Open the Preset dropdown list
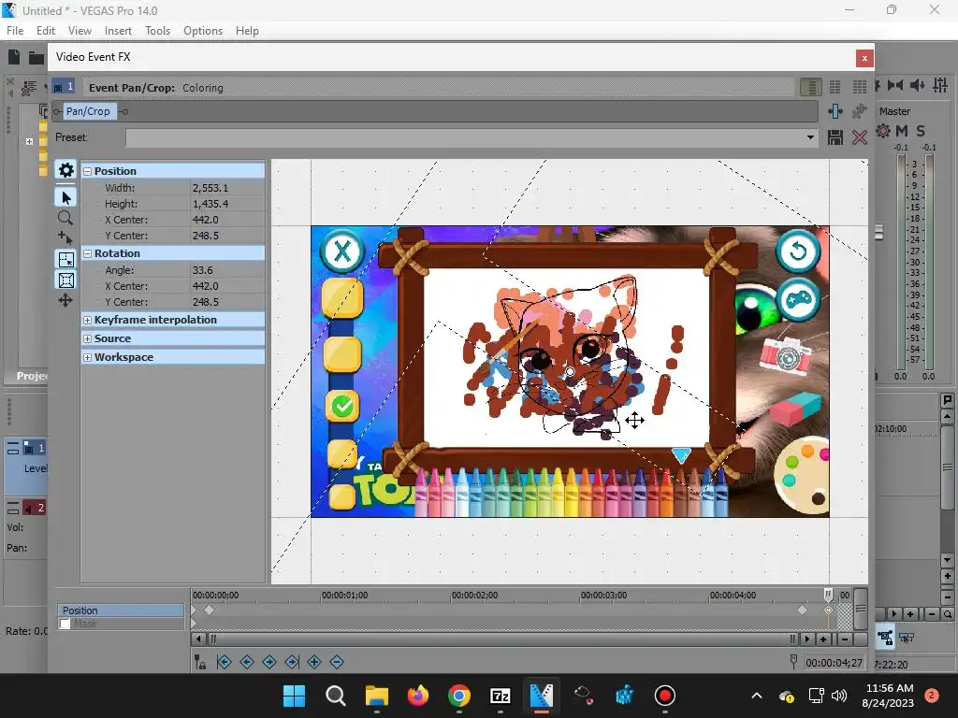Image resolution: width=958 pixels, height=718 pixels. [x=810, y=137]
